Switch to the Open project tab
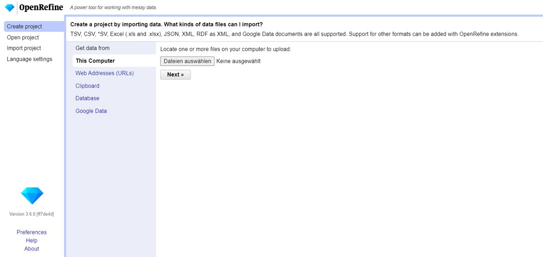The height and width of the screenshot is (257, 543). tap(23, 38)
